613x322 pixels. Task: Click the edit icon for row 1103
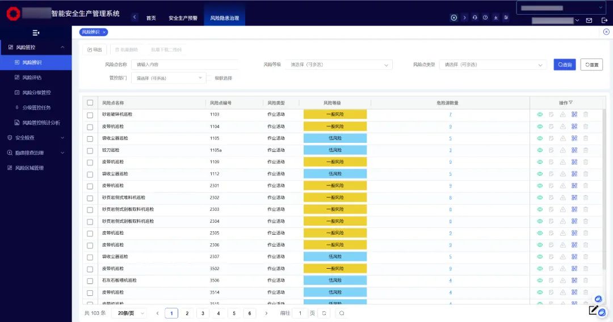[x=551, y=115]
